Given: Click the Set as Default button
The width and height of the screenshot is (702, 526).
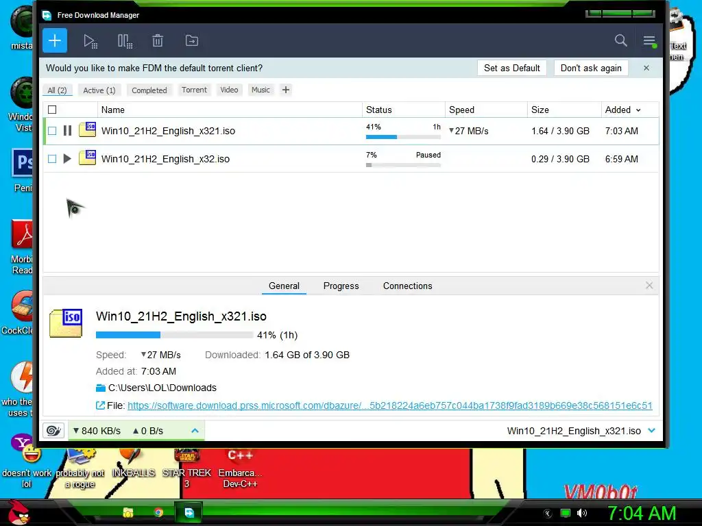Looking at the screenshot, I should (x=511, y=68).
